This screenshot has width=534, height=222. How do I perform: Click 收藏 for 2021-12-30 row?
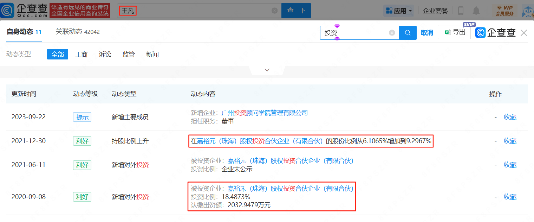(510, 141)
